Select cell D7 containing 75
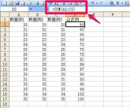Image resolution: width=130 pixels, height=108 pixels. click(x=75, y=49)
